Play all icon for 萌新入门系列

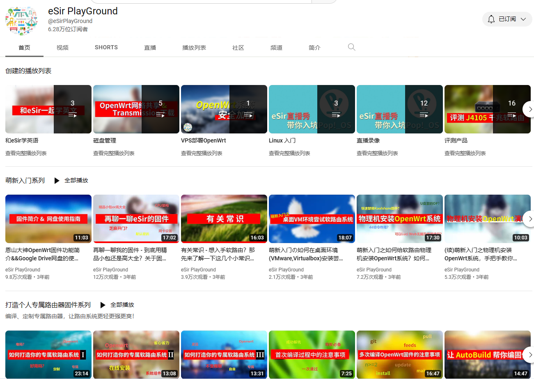[x=57, y=181]
